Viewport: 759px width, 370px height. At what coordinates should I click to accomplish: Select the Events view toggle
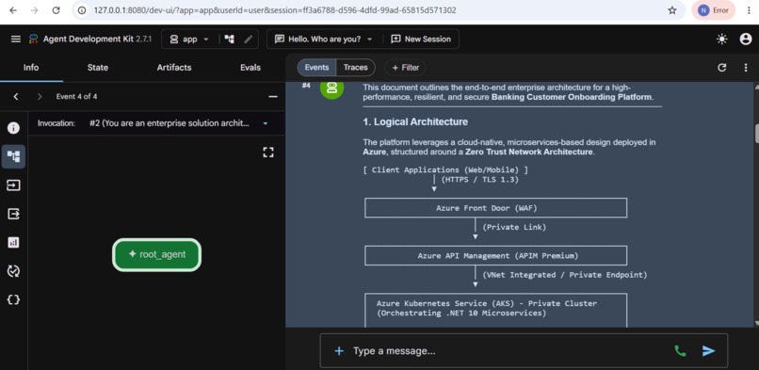(316, 68)
